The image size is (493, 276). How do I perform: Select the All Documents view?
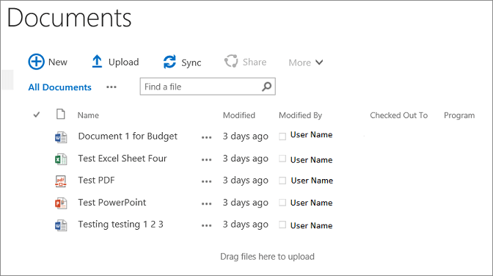(59, 87)
